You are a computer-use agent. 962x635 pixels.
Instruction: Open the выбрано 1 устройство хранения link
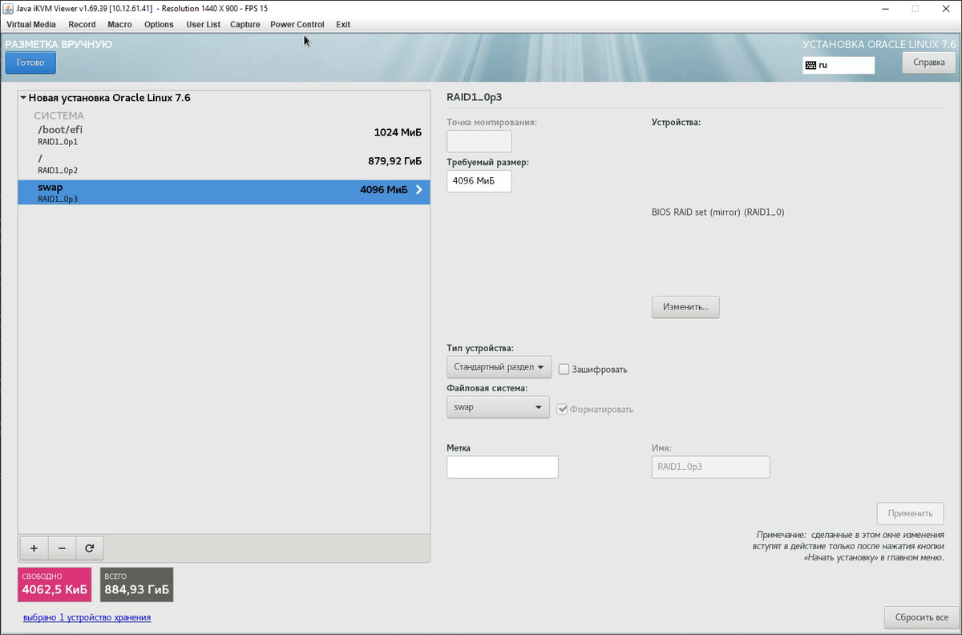click(87, 617)
